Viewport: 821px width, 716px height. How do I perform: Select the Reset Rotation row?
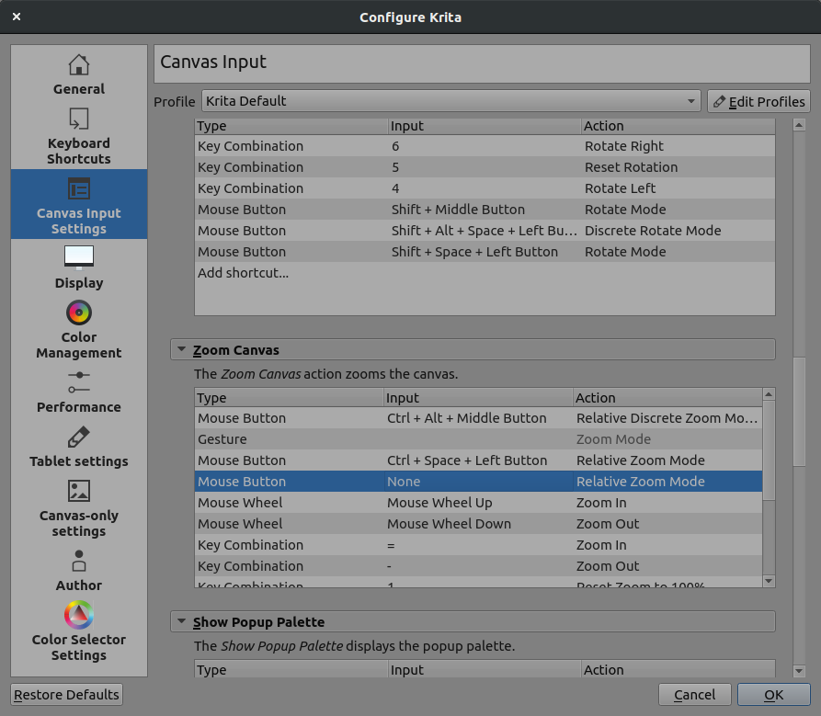pos(485,167)
